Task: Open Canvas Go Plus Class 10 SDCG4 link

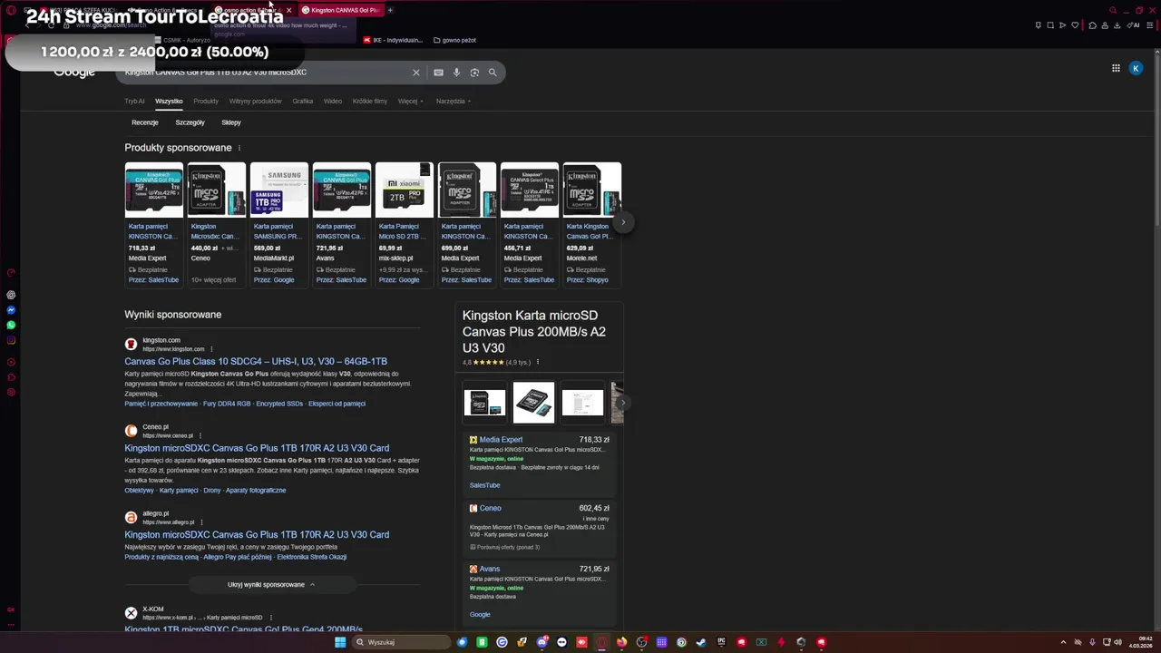Action: (x=256, y=361)
